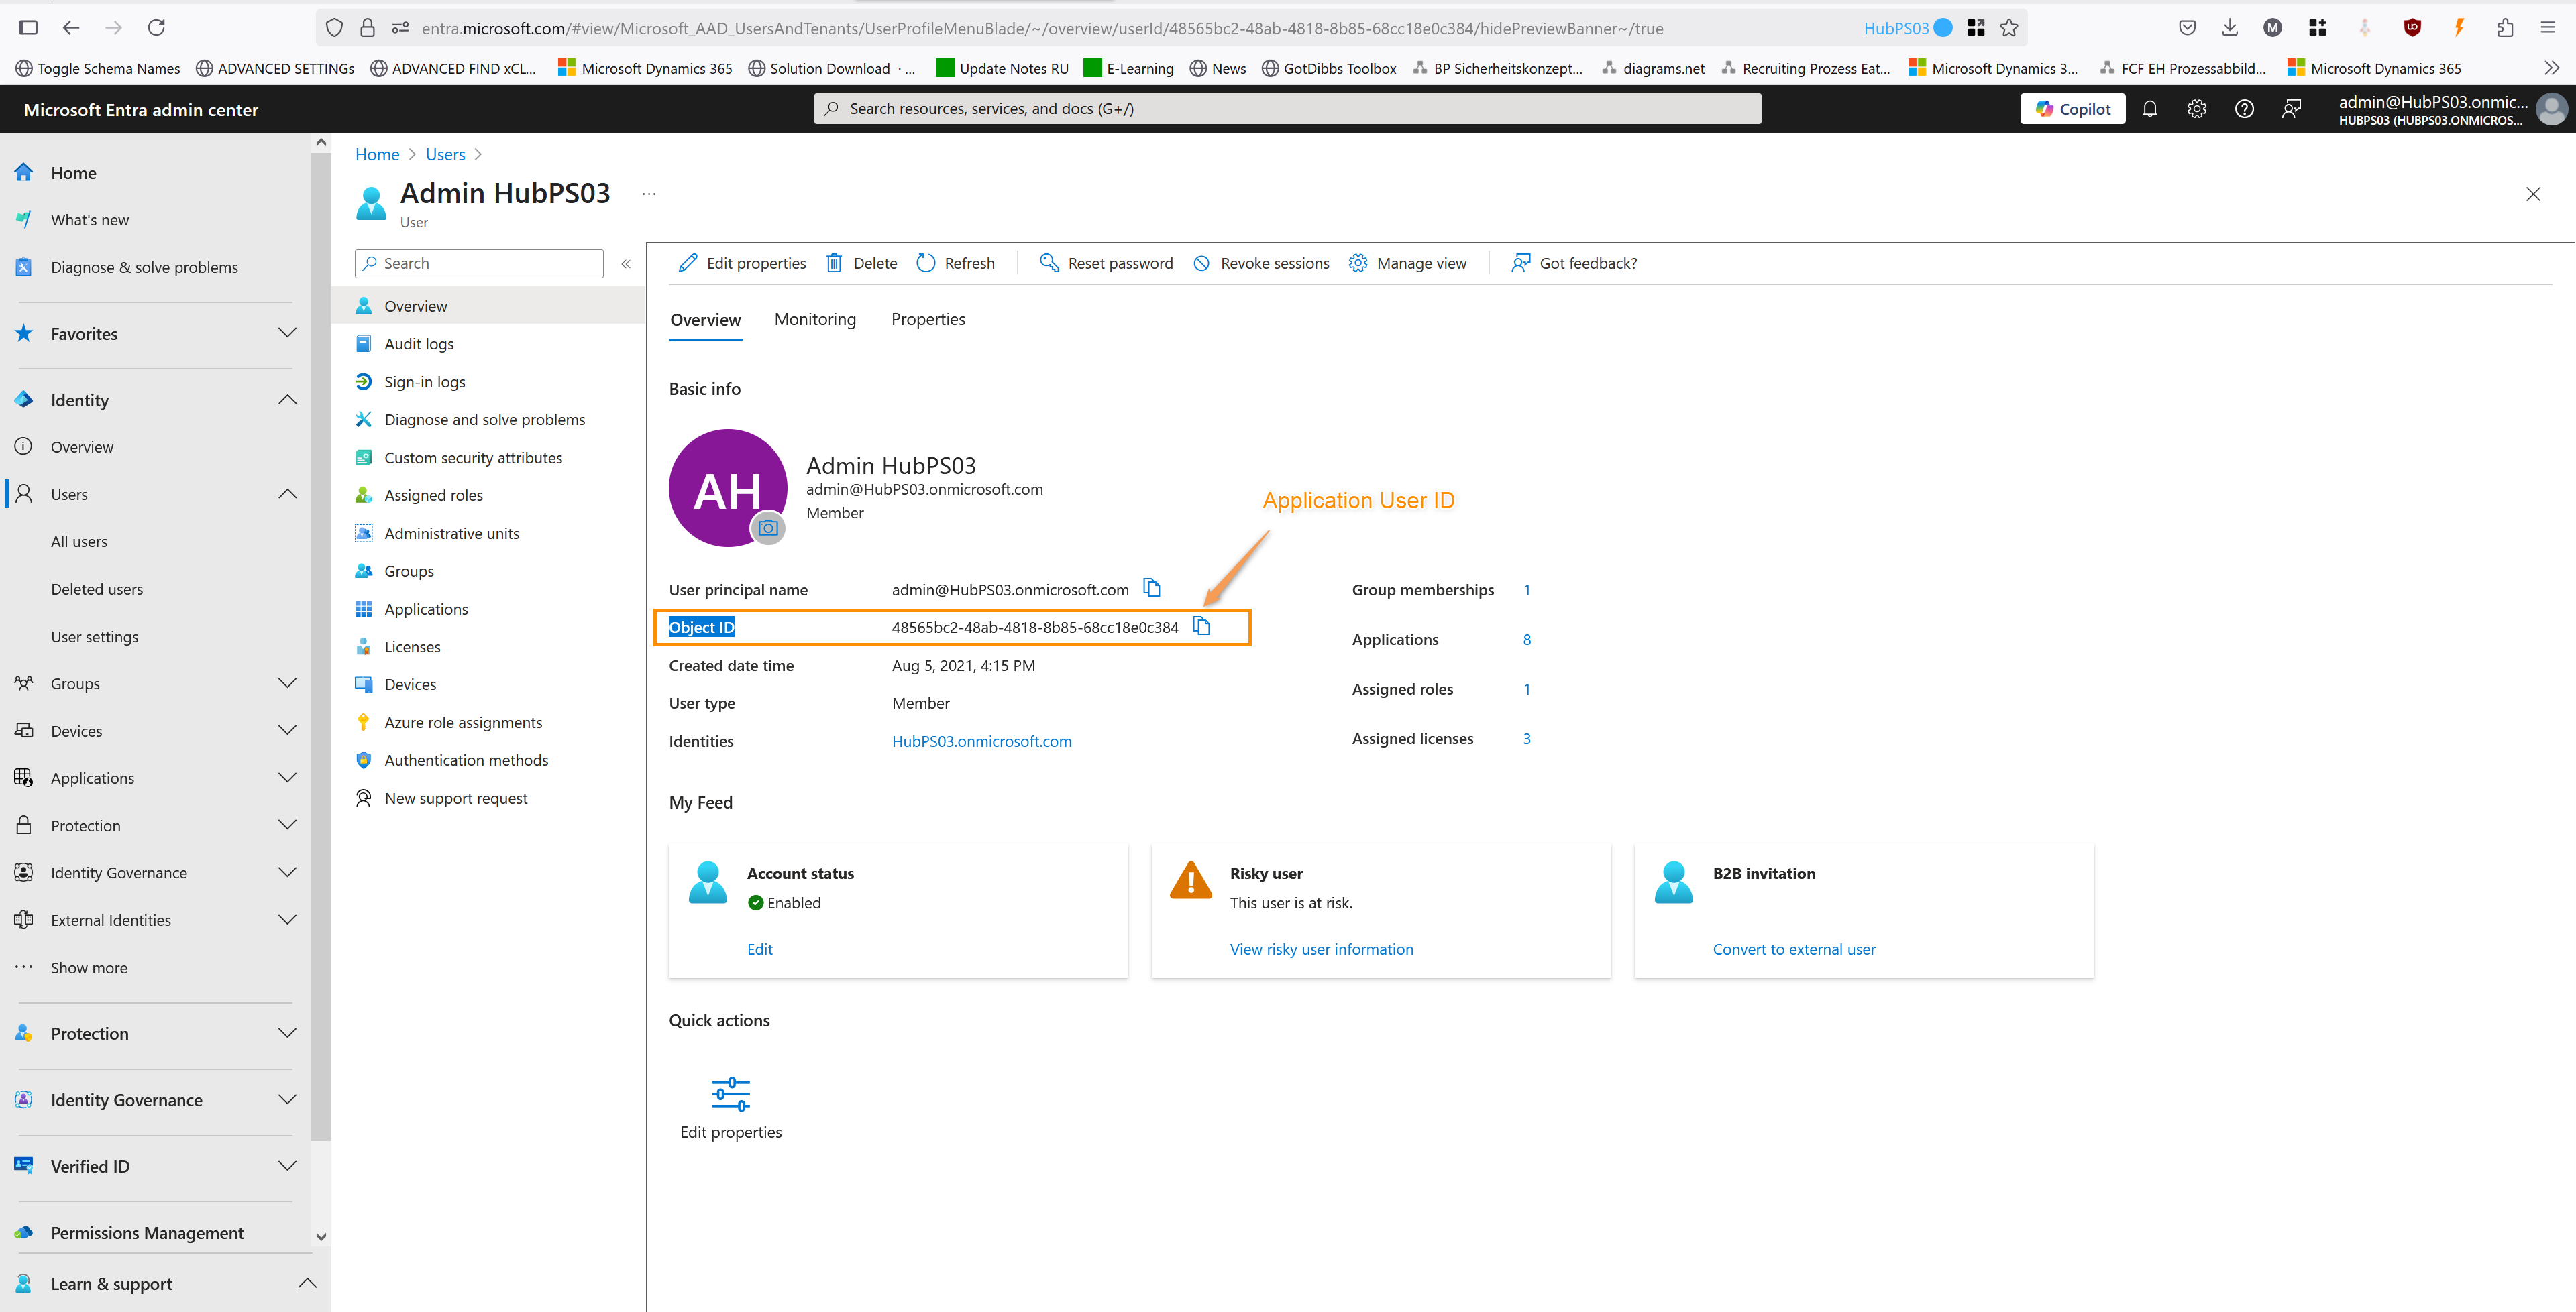
Task: Click Edit properties in the toolbar
Action: tap(742, 263)
